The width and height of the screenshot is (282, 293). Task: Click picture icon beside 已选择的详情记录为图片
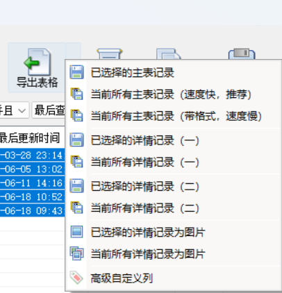[76, 232]
